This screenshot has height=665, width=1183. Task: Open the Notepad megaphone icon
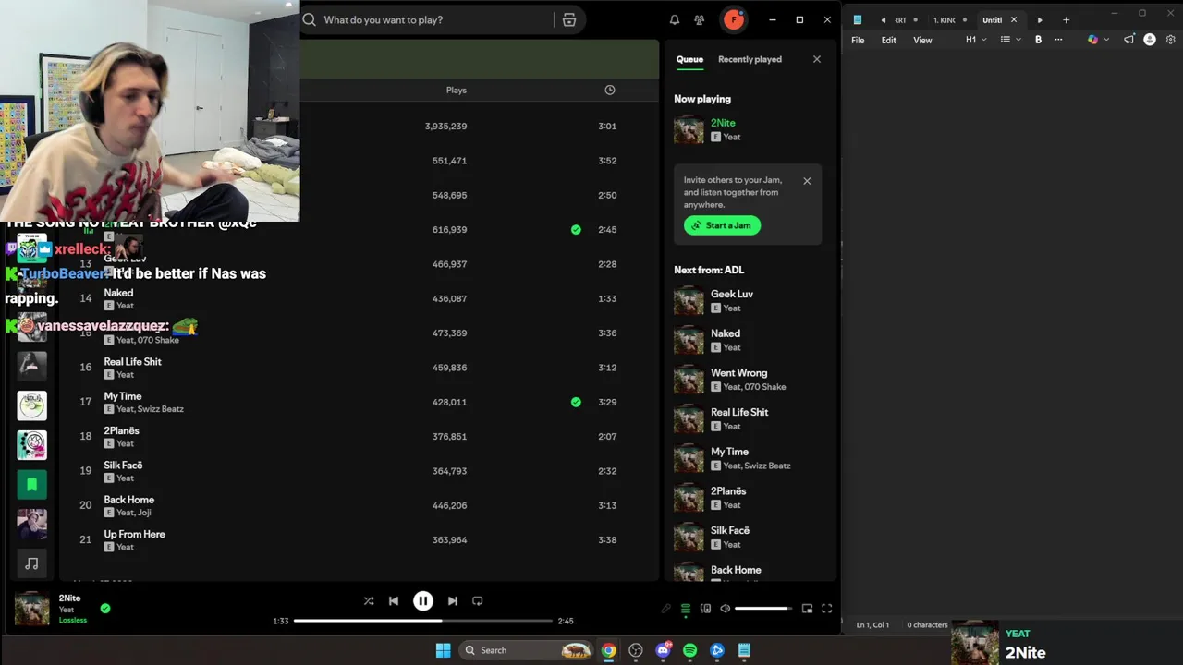click(1129, 40)
